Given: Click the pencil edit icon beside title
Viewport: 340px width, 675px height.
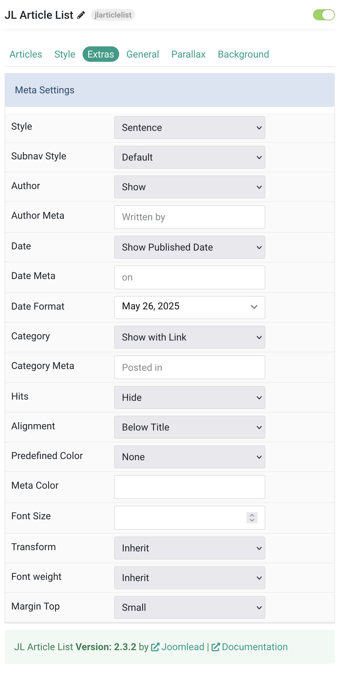Looking at the screenshot, I should pyautogui.click(x=81, y=15).
